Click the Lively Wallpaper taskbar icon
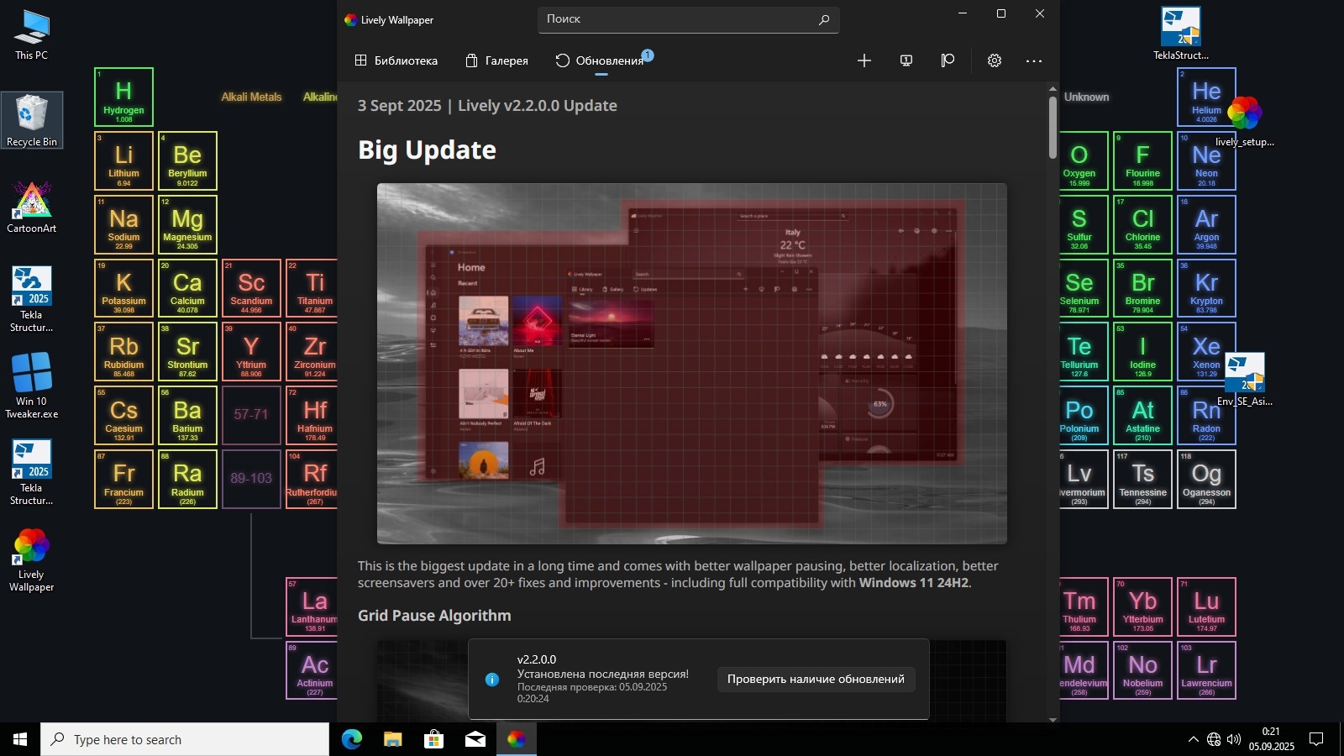This screenshot has height=756, width=1344. click(516, 739)
